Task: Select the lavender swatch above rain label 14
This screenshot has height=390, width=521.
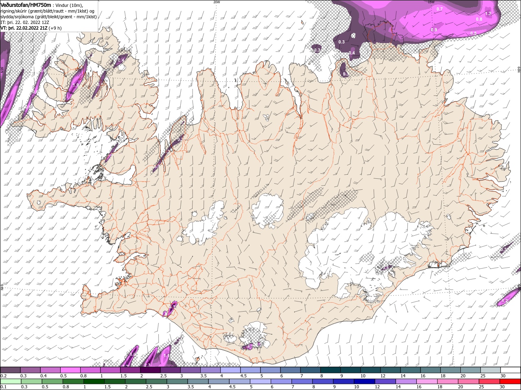Action: pyautogui.click(x=406, y=381)
